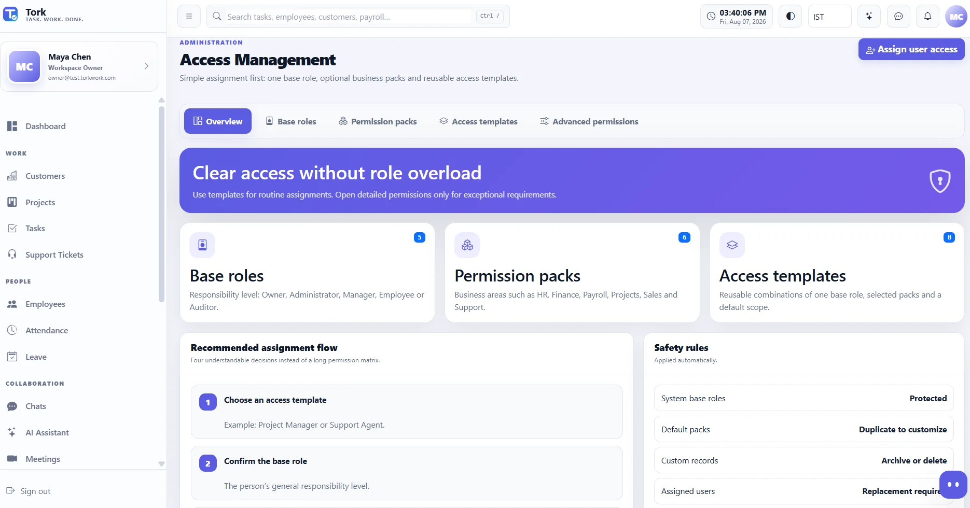Screen dimensions: 970x508
Task: Expand Maya Chen's workspace profile chevron
Action: [x=146, y=66]
